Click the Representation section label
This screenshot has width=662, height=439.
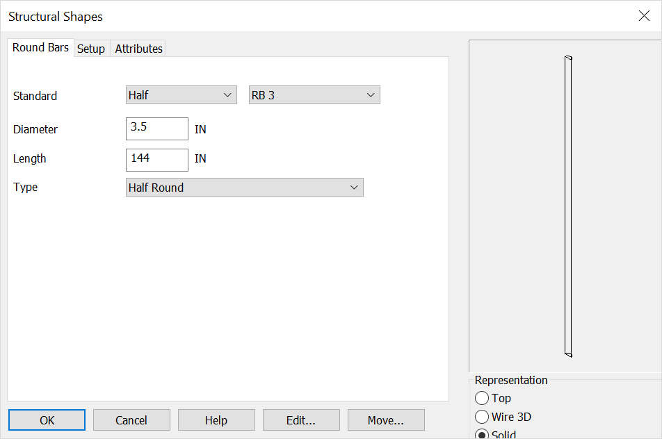point(511,380)
